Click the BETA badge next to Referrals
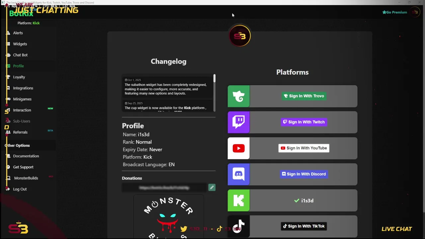Screen dimensions: 425x239 pyautogui.click(x=50, y=130)
